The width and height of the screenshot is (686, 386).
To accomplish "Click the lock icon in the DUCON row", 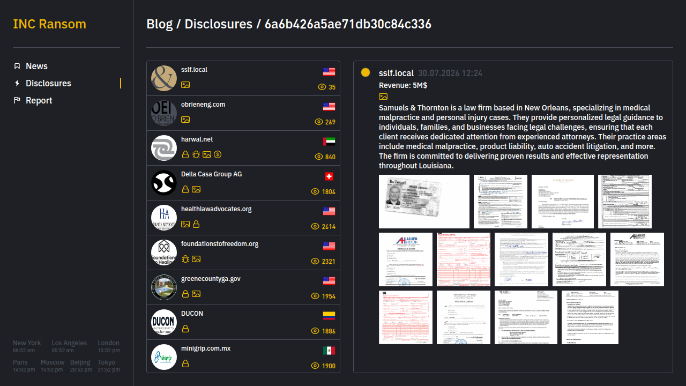I will point(185,329).
